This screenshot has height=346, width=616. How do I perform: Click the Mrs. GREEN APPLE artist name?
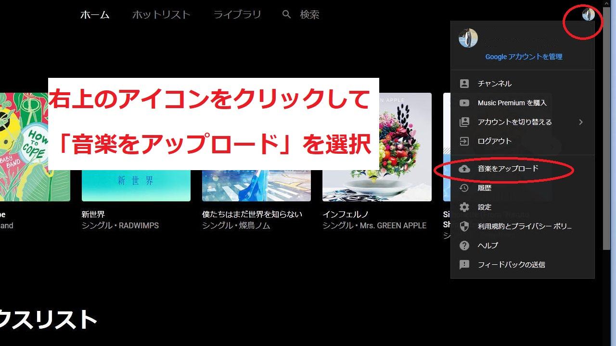pyautogui.click(x=393, y=225)
